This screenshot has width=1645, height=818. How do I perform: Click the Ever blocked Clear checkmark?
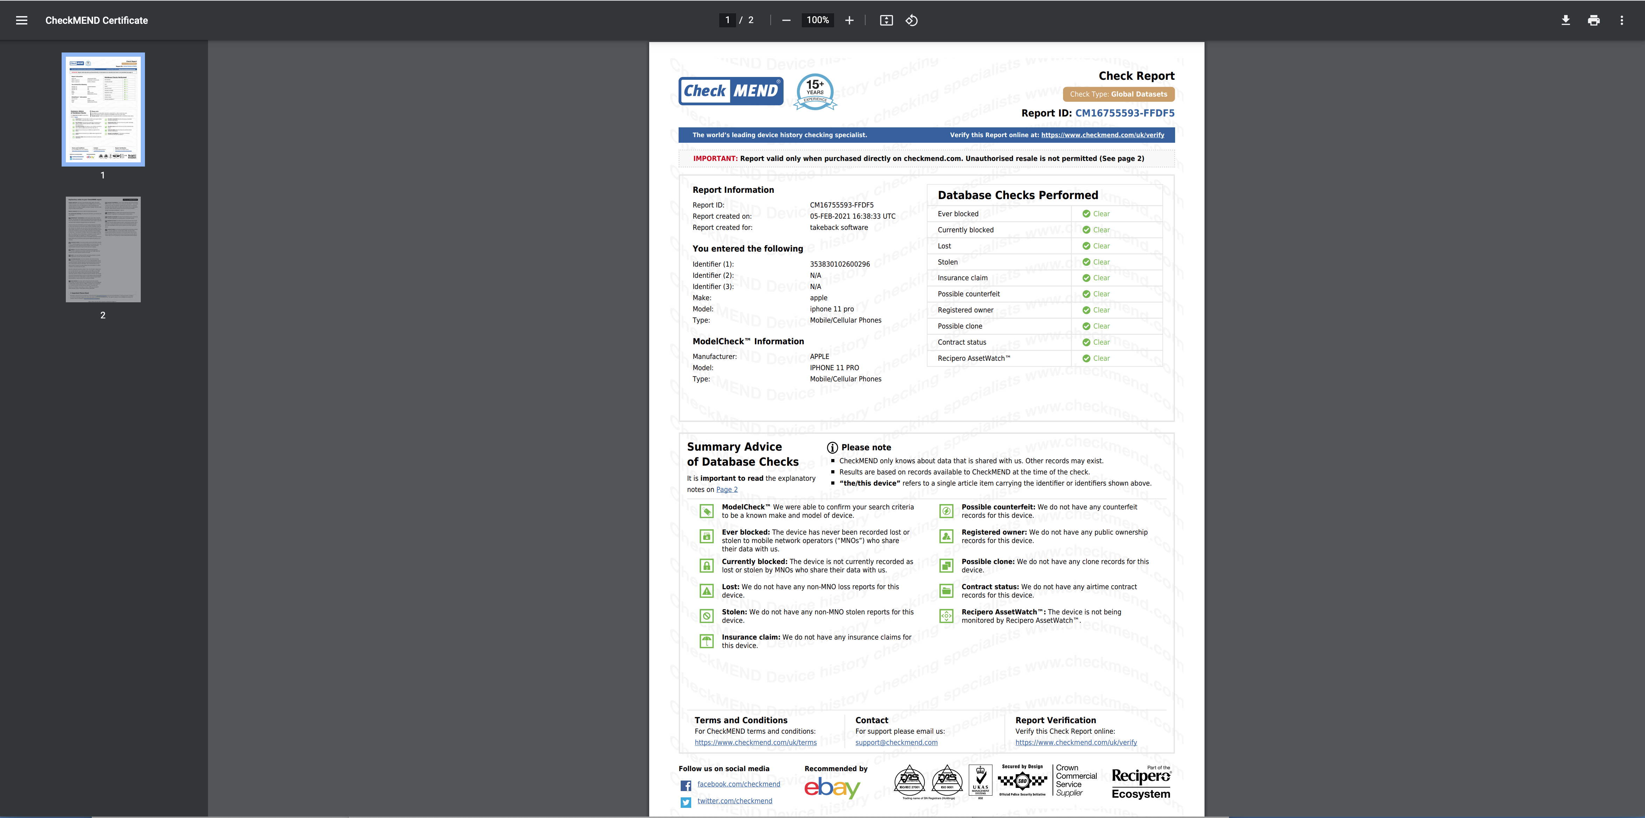[x=1086, y=214]
